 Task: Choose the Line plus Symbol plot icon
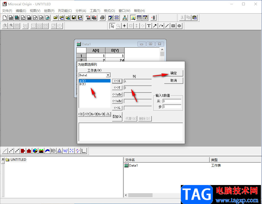pyautogui.click(x=17, y=151)
